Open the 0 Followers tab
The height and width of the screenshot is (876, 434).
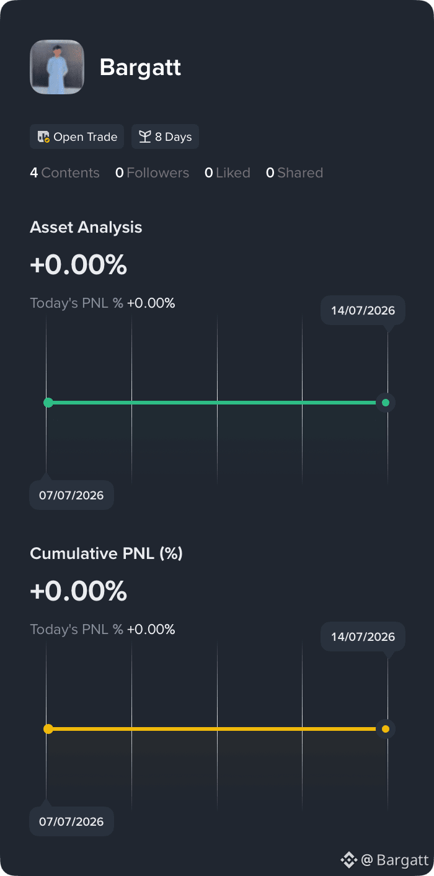point(152,173)
